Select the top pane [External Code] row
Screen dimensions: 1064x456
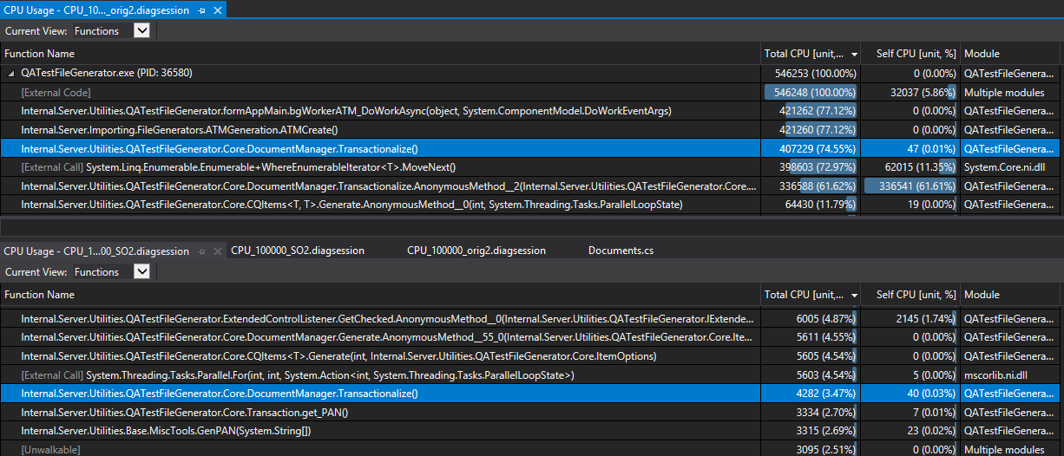(529, 92)
